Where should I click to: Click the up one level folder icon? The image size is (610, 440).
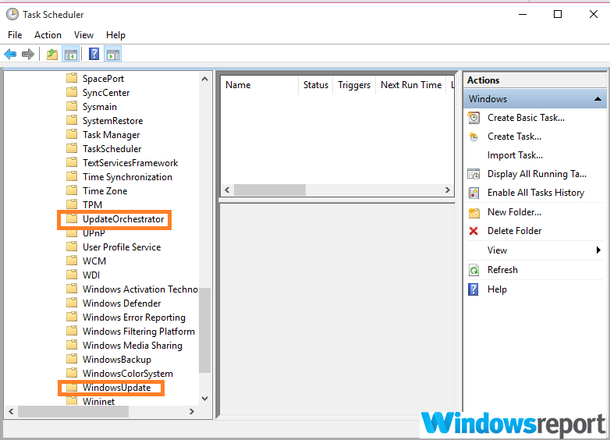tap(52, 54)
